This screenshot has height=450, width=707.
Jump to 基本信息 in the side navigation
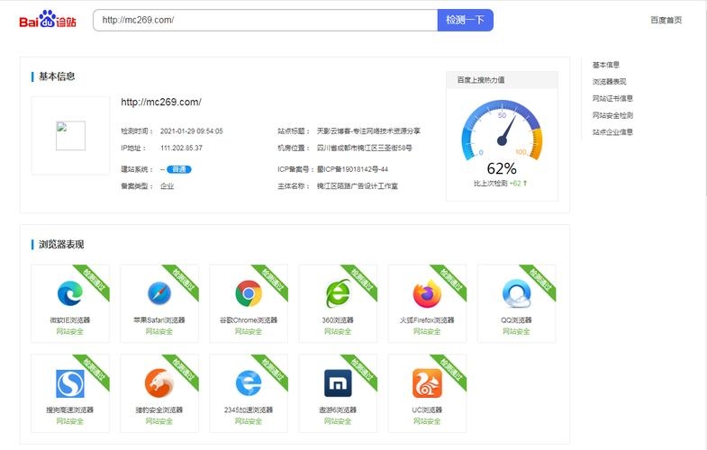pos(605,65)
